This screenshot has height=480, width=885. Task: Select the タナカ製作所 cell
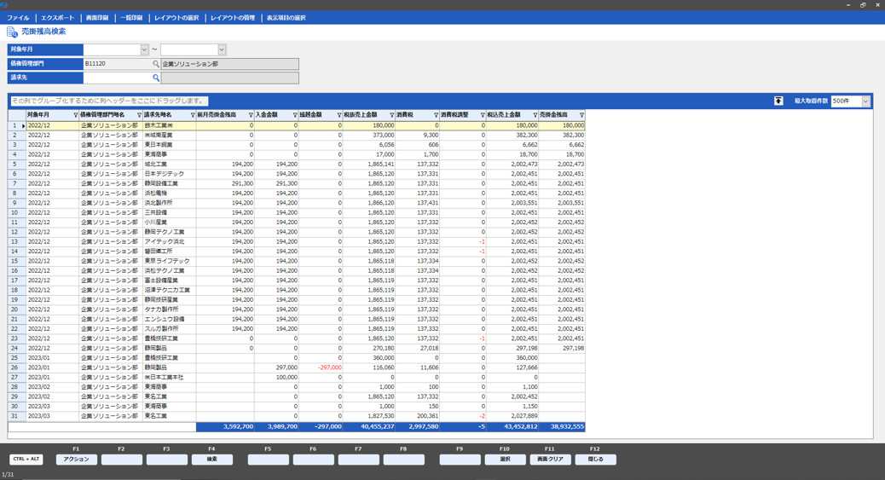pyautogui.click(x=170, y=309)
